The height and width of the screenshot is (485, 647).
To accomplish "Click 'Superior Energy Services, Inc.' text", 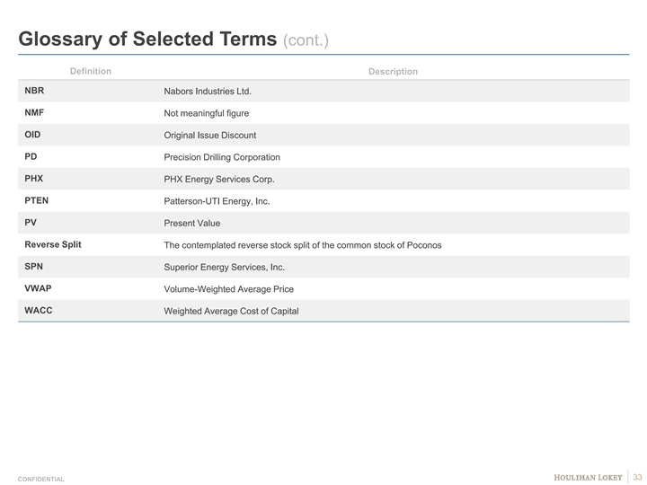I will [224, 268].
